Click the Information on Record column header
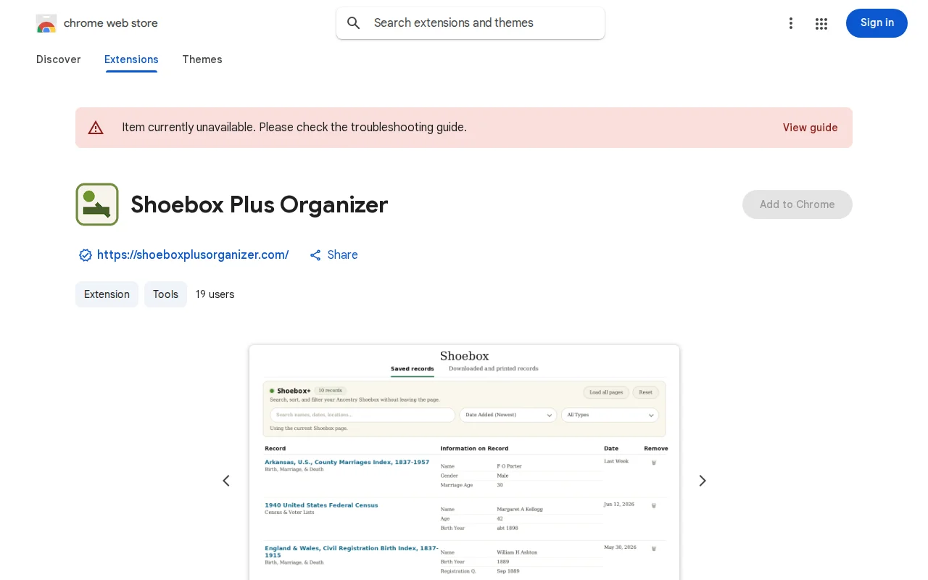Viewport: 928px width, 580px height. click(474, 449)
